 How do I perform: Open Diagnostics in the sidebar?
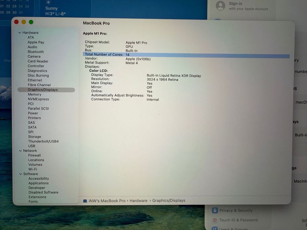pos(38,71)
